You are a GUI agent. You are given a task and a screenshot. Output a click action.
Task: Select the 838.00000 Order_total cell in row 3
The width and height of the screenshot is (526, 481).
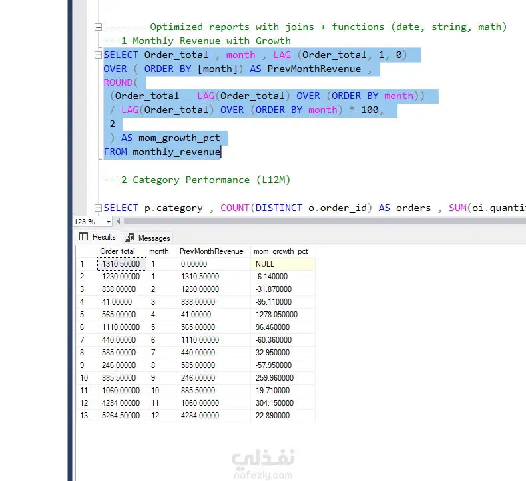121,289
